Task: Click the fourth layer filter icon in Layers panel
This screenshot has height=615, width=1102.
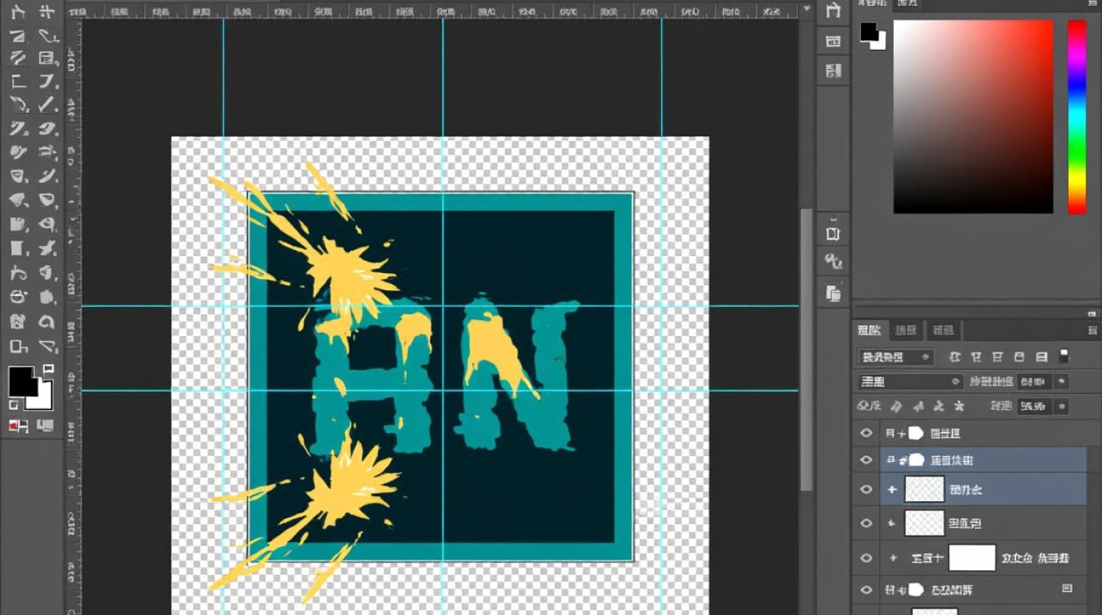Action: click(1019, 358)
